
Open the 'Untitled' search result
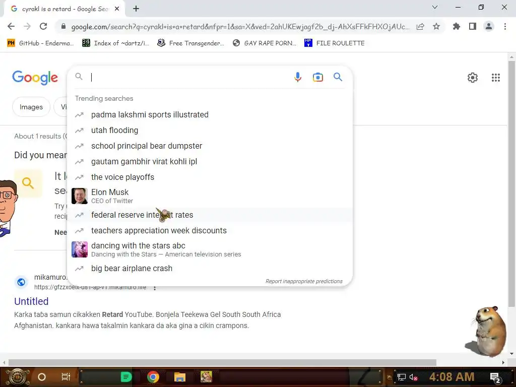point(31,301)
